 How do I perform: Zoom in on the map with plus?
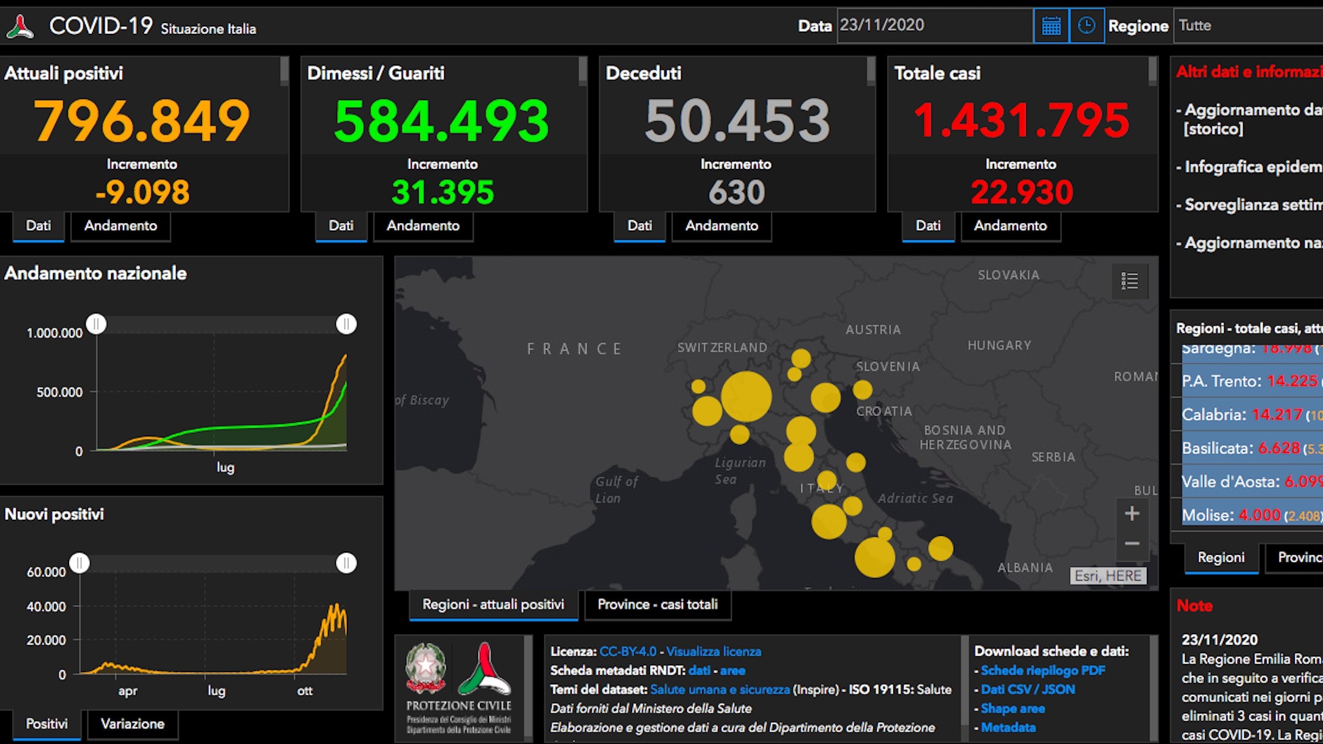coord(1132,513)
